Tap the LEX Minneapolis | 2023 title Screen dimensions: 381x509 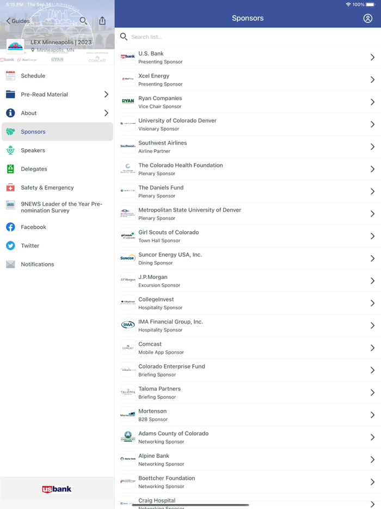pos(61,42)
